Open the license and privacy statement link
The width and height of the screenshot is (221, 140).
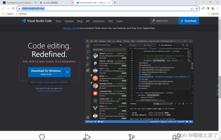tap(49, 91)
